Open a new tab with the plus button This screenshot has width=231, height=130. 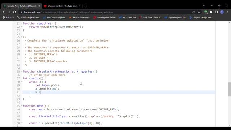(x=86, y=6)
